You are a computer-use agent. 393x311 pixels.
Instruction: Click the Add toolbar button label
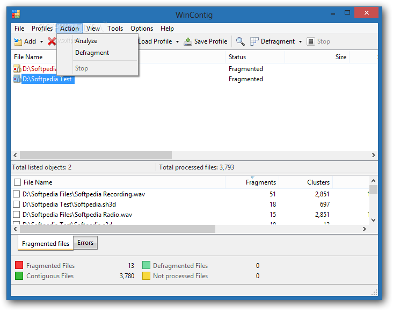coord(30,41)
